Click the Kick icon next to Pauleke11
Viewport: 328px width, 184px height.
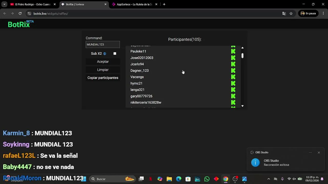pos(233,51)
